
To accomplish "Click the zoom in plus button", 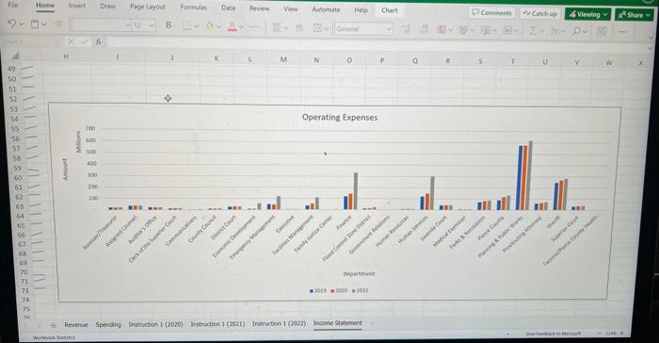I will [622, 333].
